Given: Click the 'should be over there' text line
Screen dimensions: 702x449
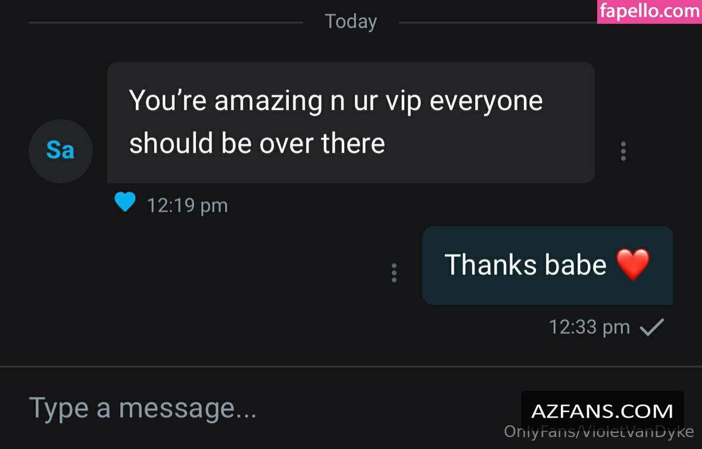Looking at the screenshot, I should tap(257, 143).
